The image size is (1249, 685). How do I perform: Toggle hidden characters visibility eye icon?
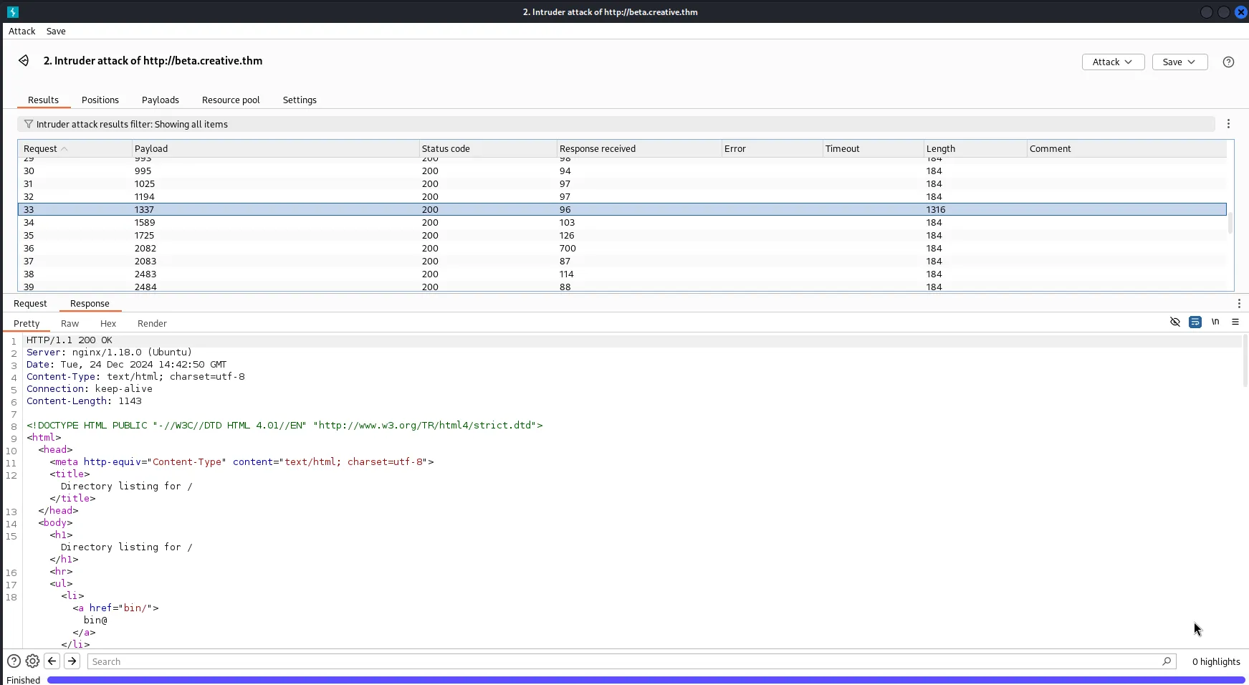tap(1175, 322)
